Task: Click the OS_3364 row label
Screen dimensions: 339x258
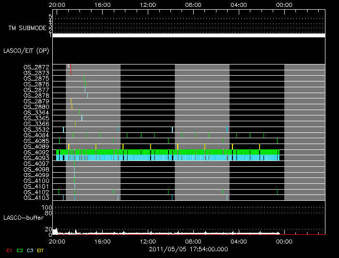Action: pos(36,113)
